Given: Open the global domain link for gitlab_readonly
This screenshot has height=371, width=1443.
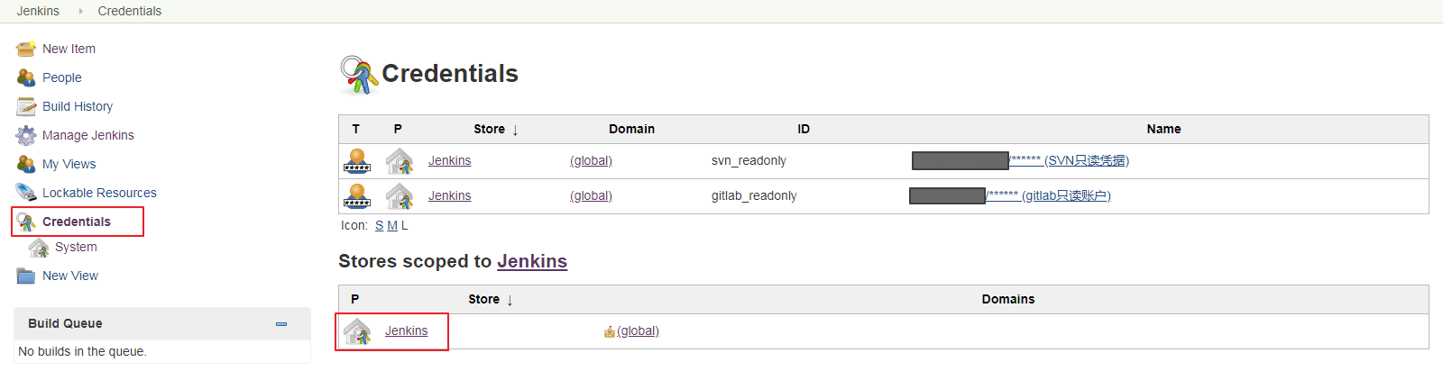Looking at the screenshot, I should point(591,195).
